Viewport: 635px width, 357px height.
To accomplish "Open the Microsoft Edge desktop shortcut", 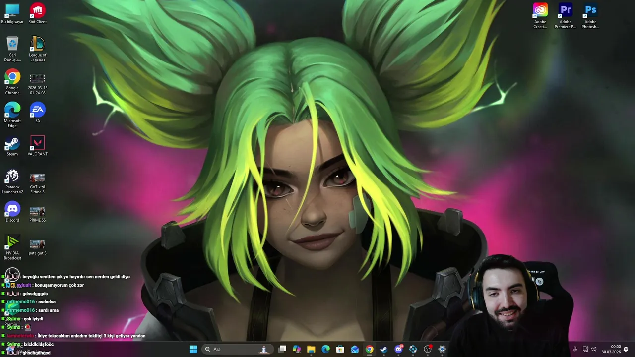I will [12, 115].
